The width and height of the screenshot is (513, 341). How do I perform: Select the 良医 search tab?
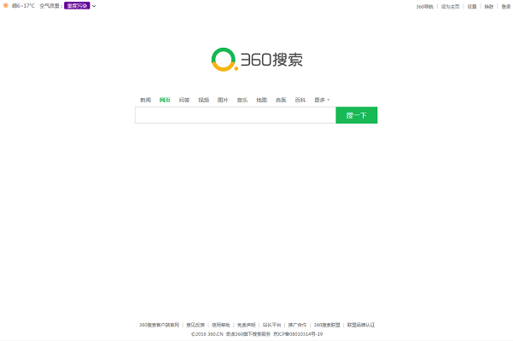[281, 100]
